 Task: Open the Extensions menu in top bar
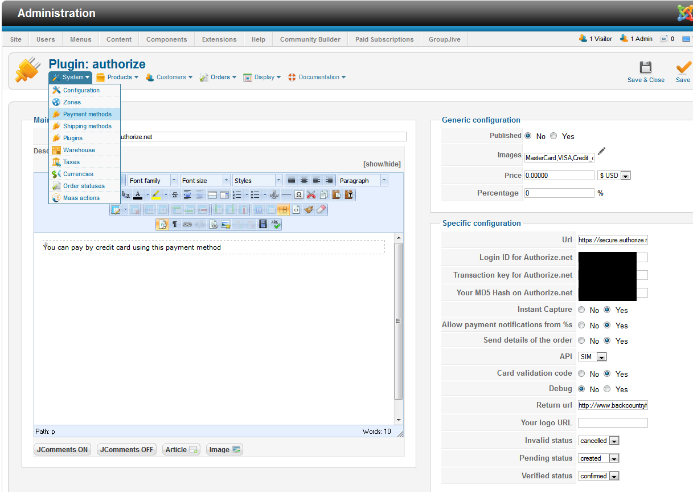(219, 39)
